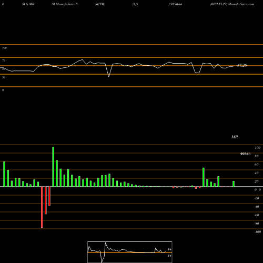263x263 pixels.
Task: Click the RSI axis label 0
Action: tap(3, 90)
